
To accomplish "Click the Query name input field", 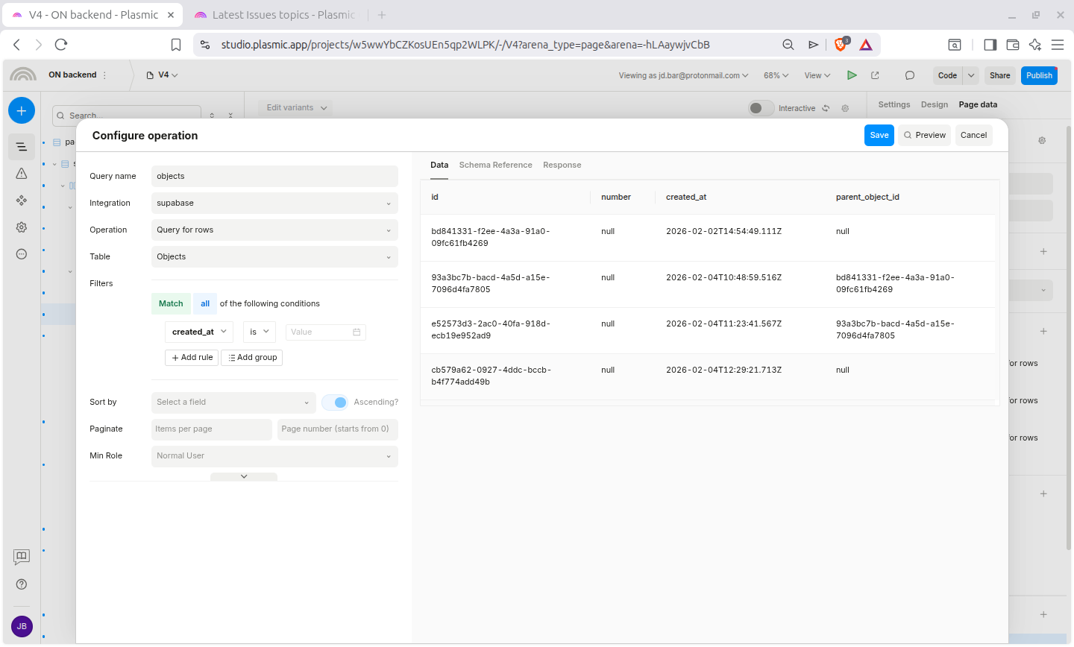I will 274,177.
